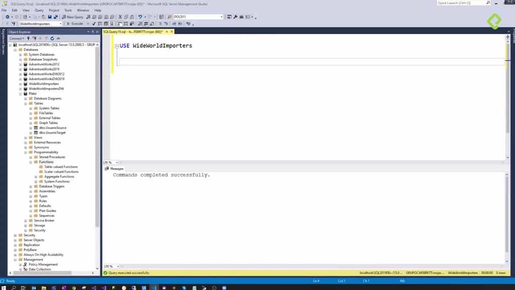515x290 pixels.
Task: Select the Stored Procedures folder
Action: click(x=52, y=157)
